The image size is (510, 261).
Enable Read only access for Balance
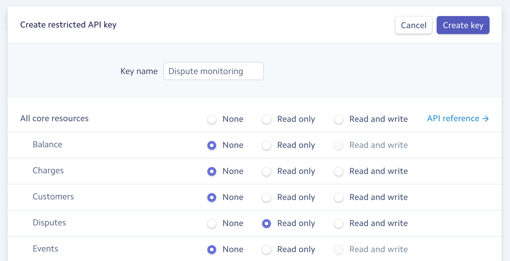(266, 145)
